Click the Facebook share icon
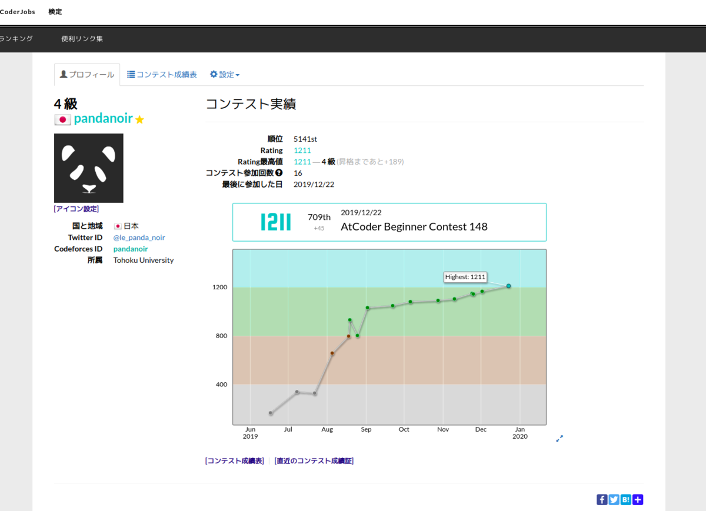The width and height of the screenshot is (706, 511). click(601, 499)
